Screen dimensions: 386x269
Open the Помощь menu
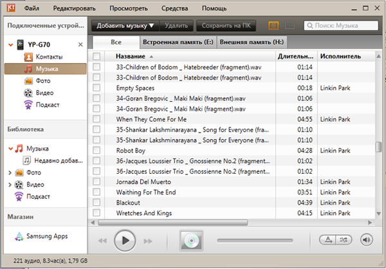pyautogui.click(x=214, y=8)
